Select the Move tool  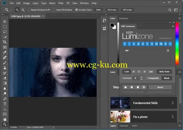(5, 21)
